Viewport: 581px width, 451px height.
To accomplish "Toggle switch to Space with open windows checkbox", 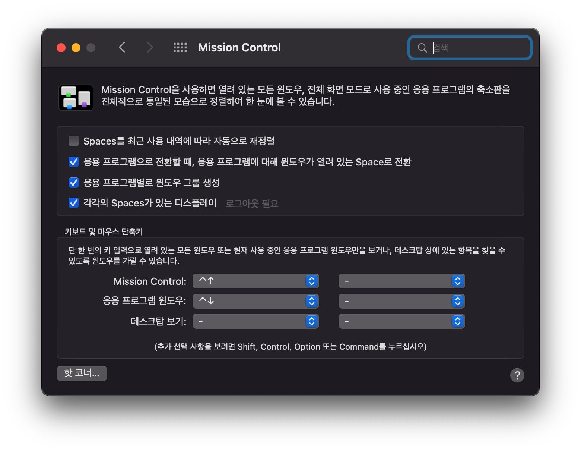I will click(74, 162).
